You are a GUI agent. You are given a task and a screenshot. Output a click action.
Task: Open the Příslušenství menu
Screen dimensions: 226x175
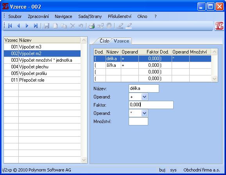pos(120,16)
